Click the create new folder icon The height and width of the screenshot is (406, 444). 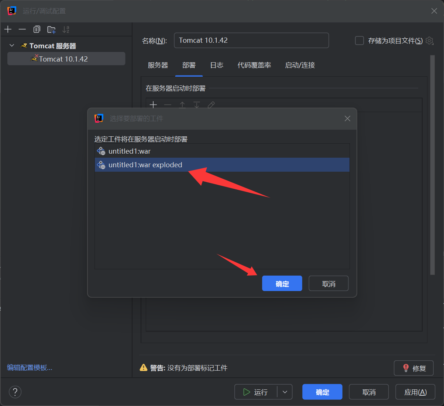coord(51,29)
